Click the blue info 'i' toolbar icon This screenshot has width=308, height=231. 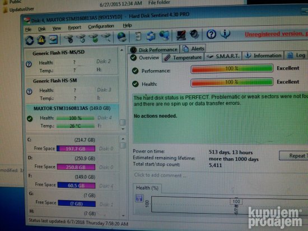225,34
